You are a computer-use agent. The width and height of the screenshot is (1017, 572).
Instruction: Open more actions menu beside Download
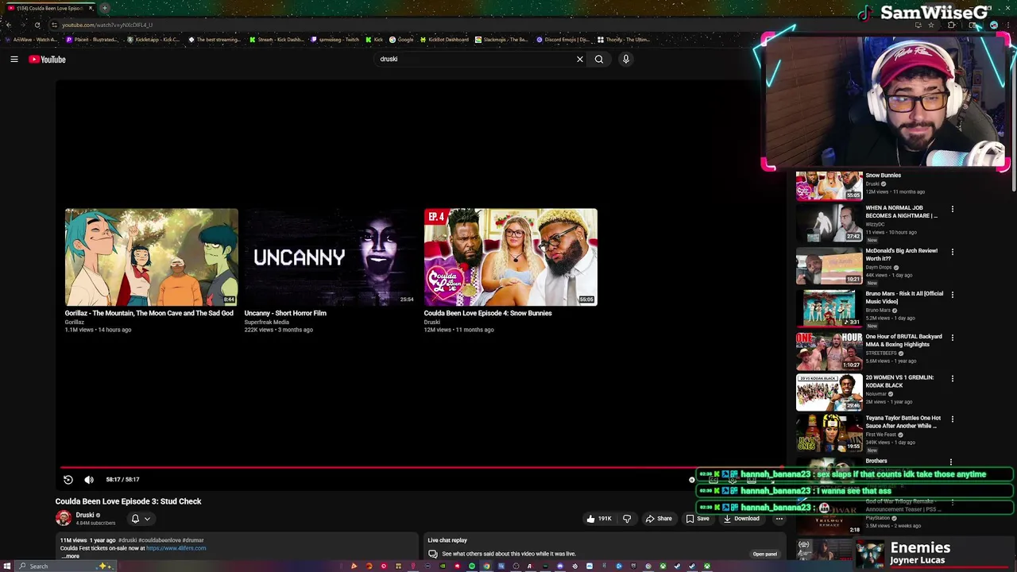pyautogui.click(x=779, y=519)
